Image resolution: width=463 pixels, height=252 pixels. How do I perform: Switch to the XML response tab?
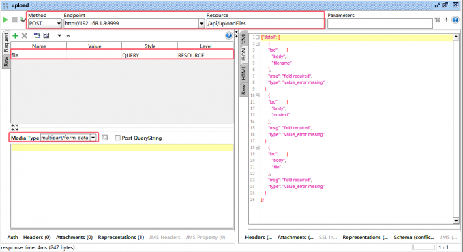(x=243, y=38)
